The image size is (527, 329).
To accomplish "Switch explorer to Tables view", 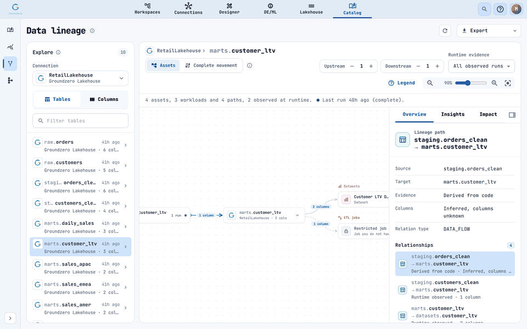I will (57, 99).
